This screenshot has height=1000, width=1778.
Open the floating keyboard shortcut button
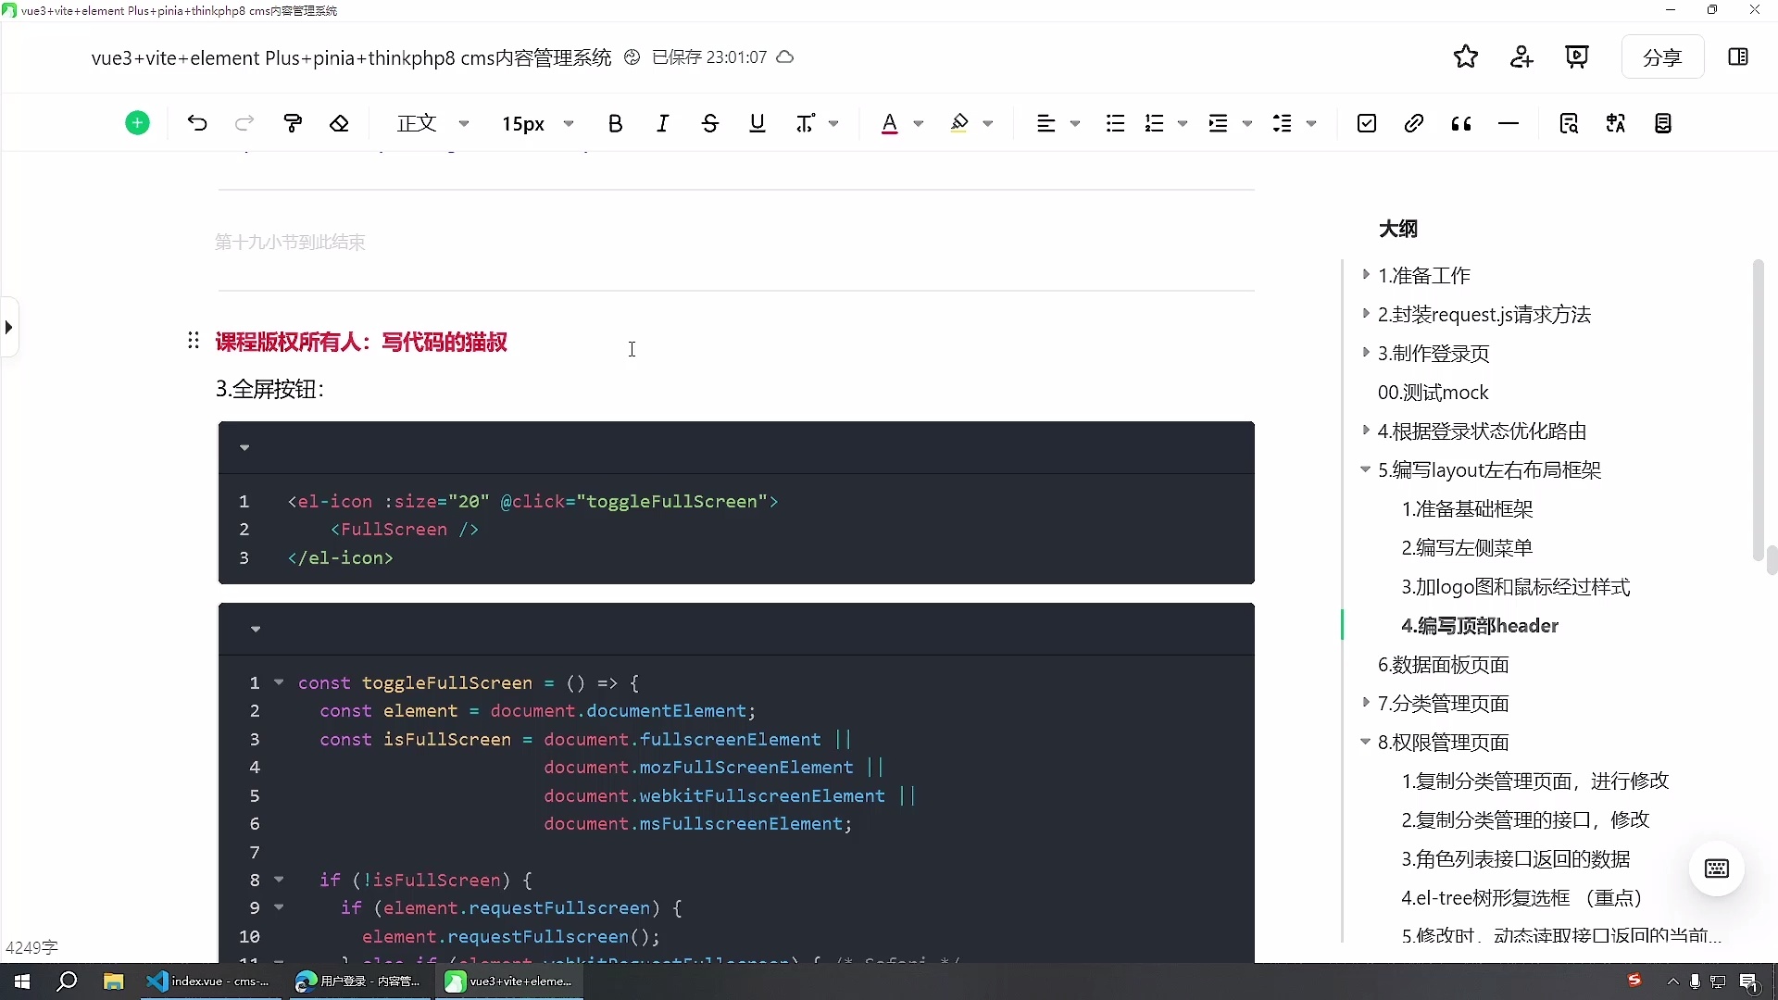[1716, 869]
